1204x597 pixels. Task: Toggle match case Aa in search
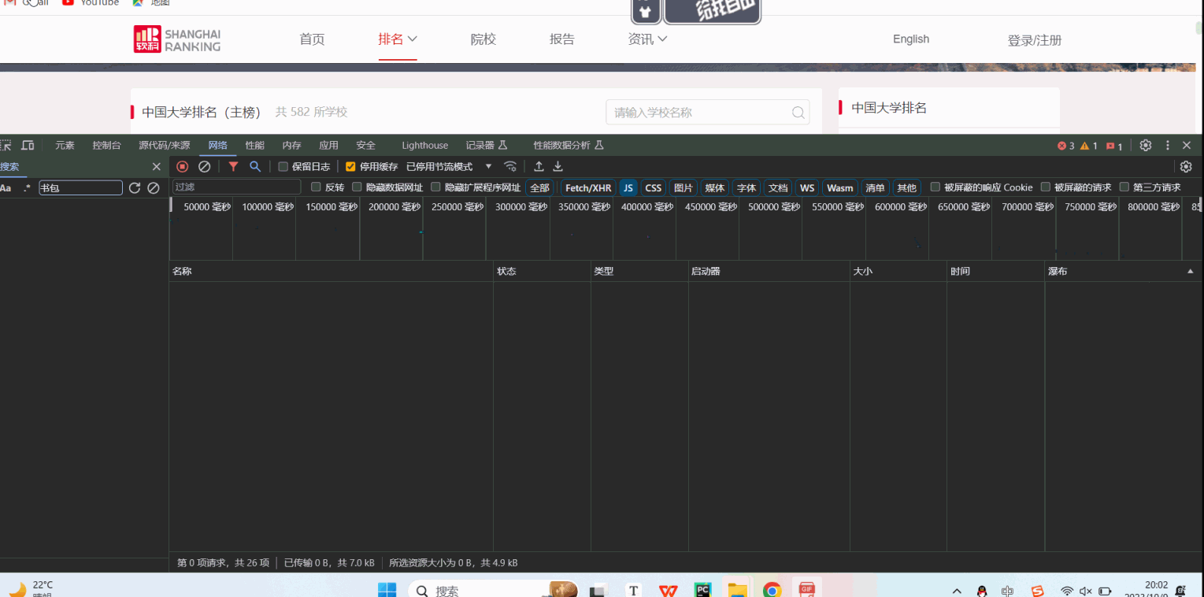[6, 188]
